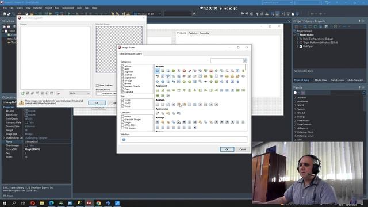
Task: Expand the dbExpress palette category
Action: (x=295, y=128)
